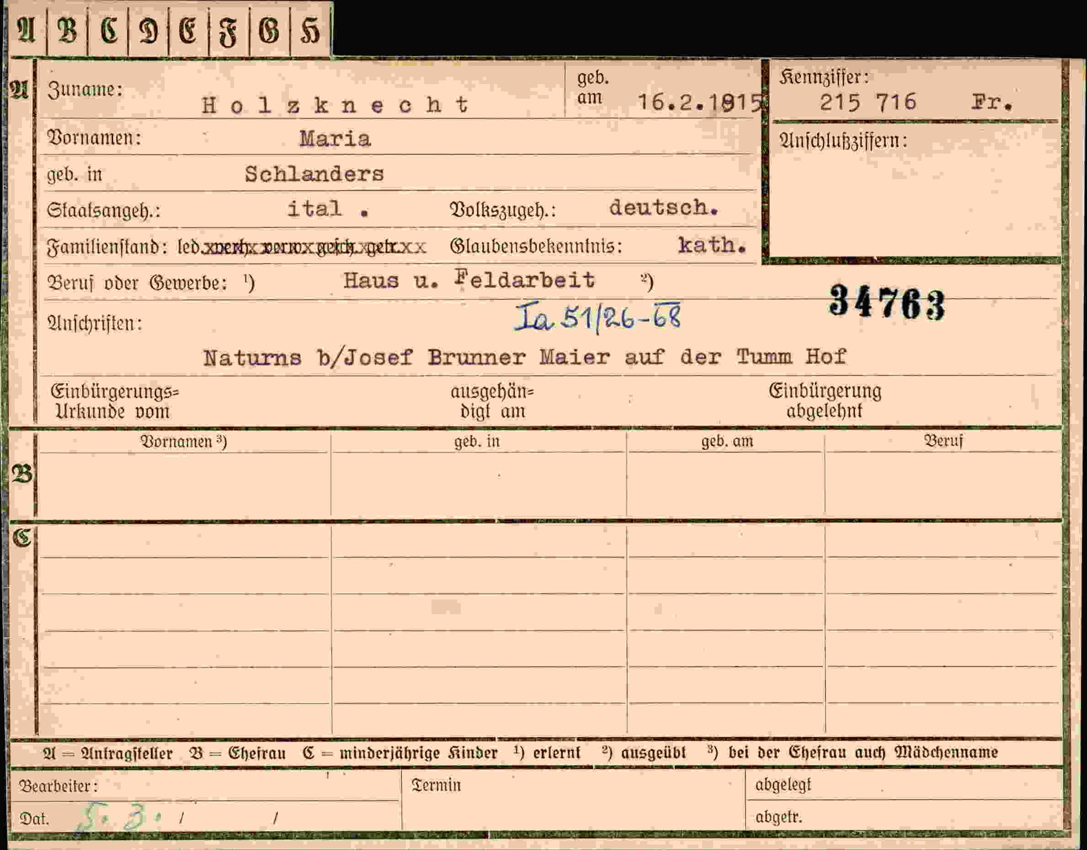Click the Anschlußziffern label

(844, 141)
